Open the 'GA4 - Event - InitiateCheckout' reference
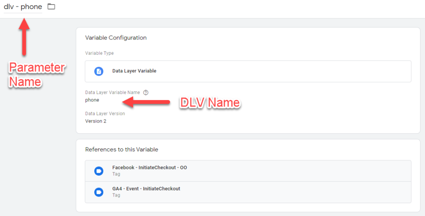 146,189
